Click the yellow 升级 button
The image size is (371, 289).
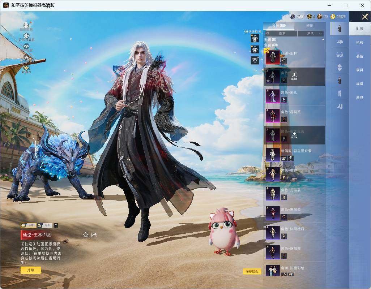pos(31,270)
